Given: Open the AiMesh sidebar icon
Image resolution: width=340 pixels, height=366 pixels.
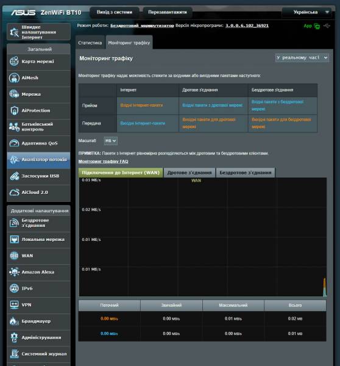Looking at the screenshot, I should [x=14, y=77].
